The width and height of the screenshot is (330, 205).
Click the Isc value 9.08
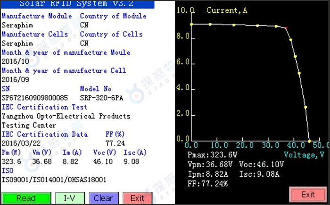click(132, 162)
